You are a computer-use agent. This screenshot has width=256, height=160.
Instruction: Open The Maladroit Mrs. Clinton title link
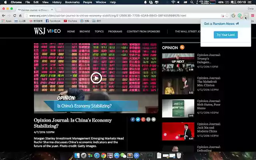(x=209, y=82)
